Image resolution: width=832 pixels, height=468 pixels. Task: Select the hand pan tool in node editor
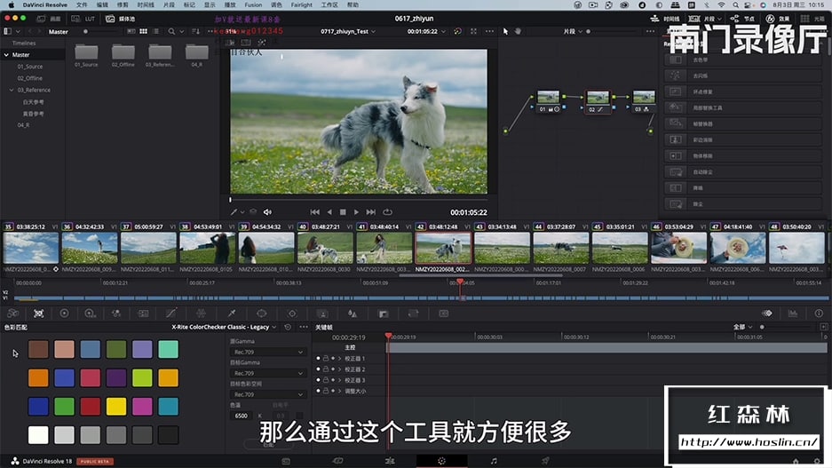[x=519, y=31]
